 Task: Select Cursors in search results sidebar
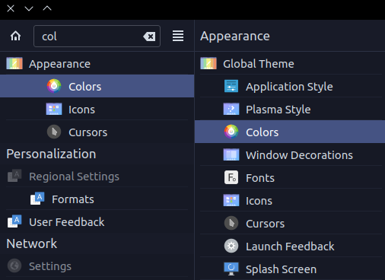97,132
